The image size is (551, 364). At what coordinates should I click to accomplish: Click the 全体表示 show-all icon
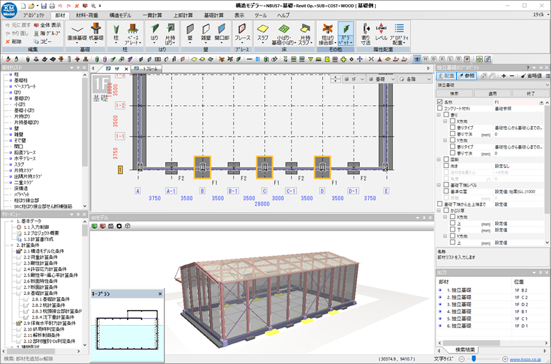(47, 25)
